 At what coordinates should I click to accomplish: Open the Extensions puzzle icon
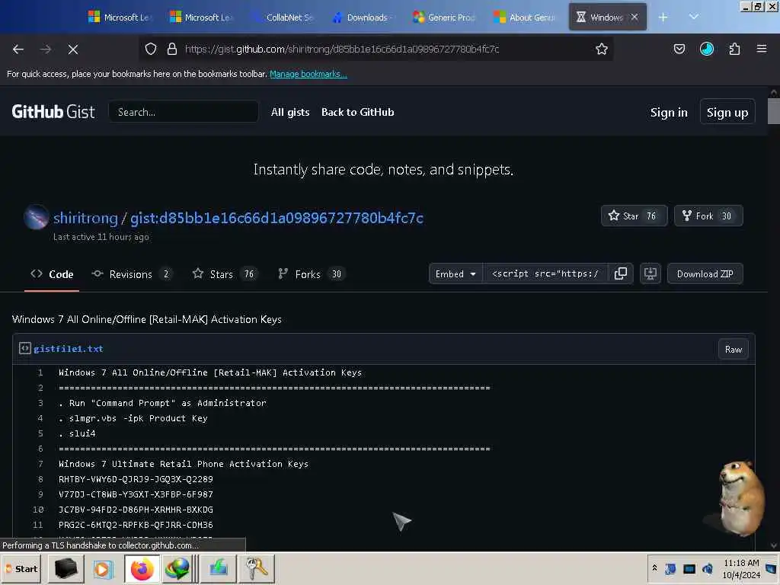(734, 49)
